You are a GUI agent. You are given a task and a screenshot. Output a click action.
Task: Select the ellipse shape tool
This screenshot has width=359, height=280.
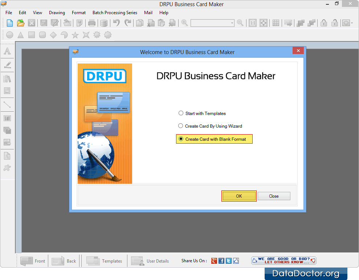click(9, 35)
